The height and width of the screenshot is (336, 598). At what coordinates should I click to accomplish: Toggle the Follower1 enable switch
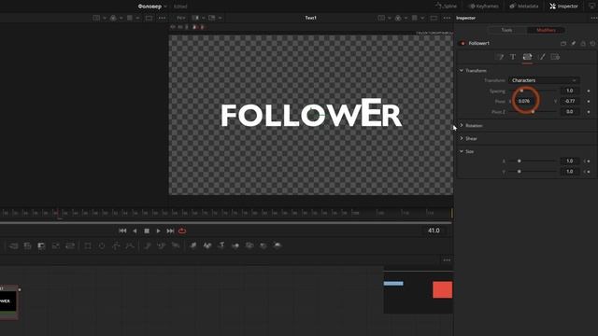[463, 44]
